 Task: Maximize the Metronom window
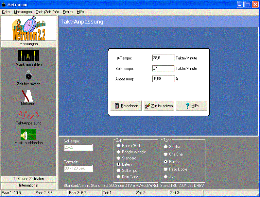(248, 5)
